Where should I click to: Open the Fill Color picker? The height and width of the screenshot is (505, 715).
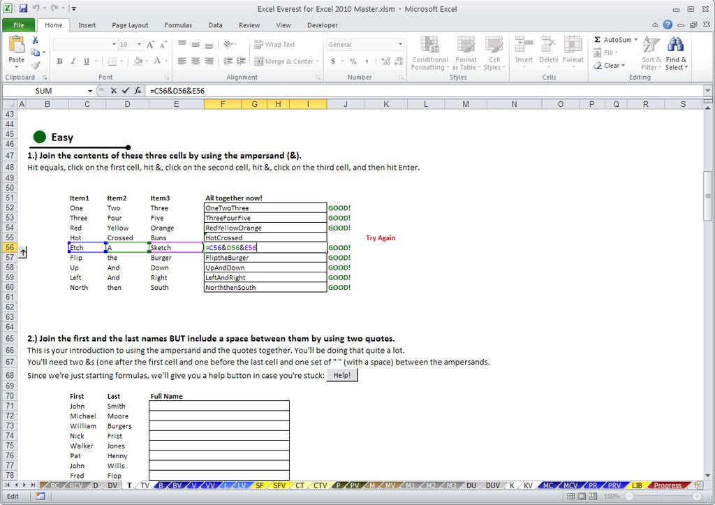(138, 61)
